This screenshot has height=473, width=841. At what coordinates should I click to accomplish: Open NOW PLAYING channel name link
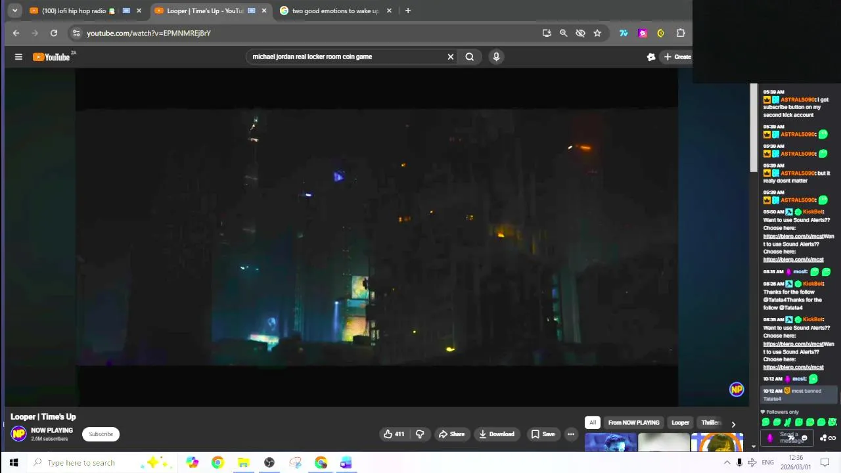(x=52, y=430)
